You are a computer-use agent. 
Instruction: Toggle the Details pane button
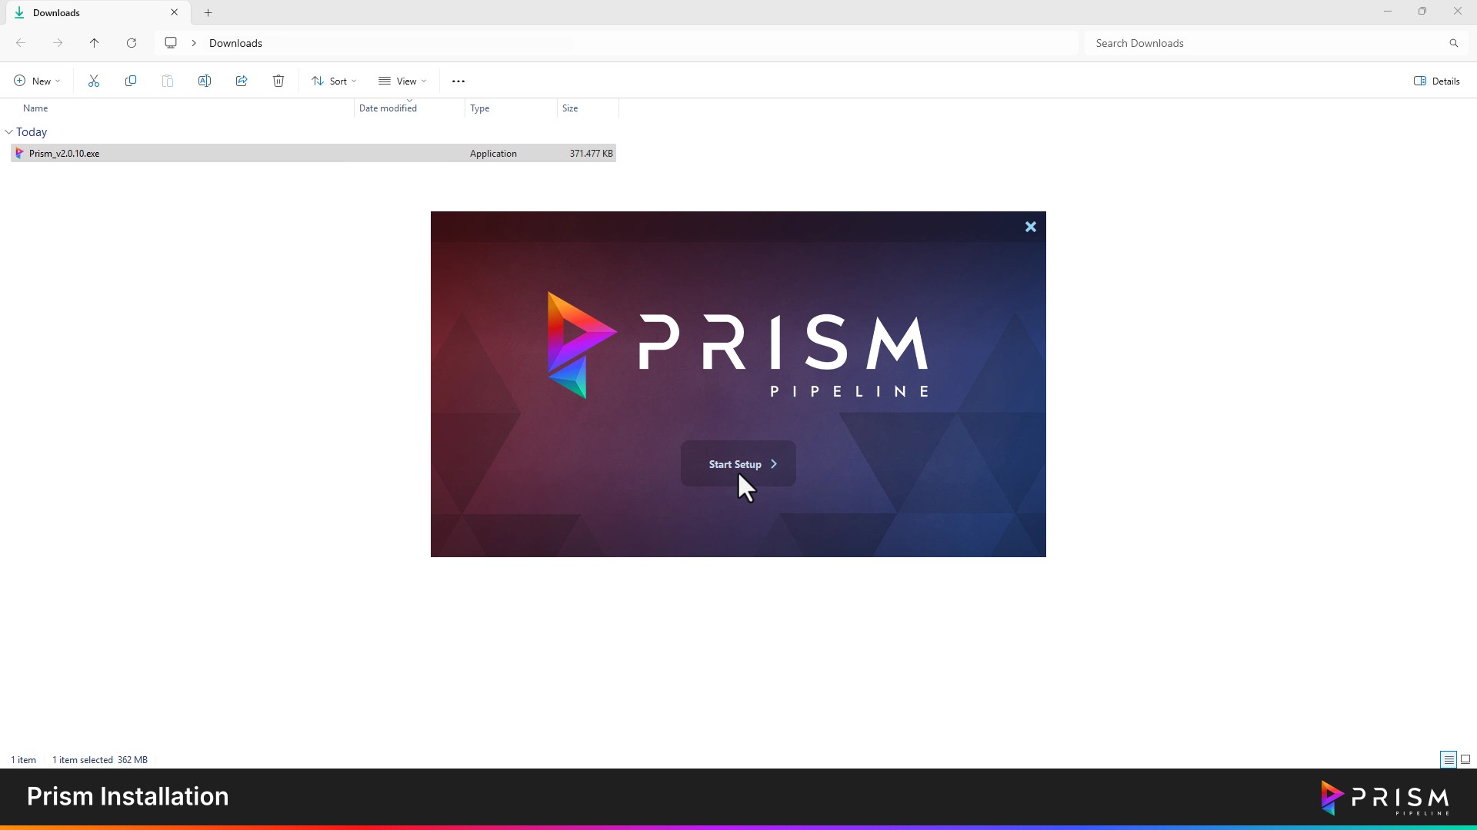[1436, 81]
